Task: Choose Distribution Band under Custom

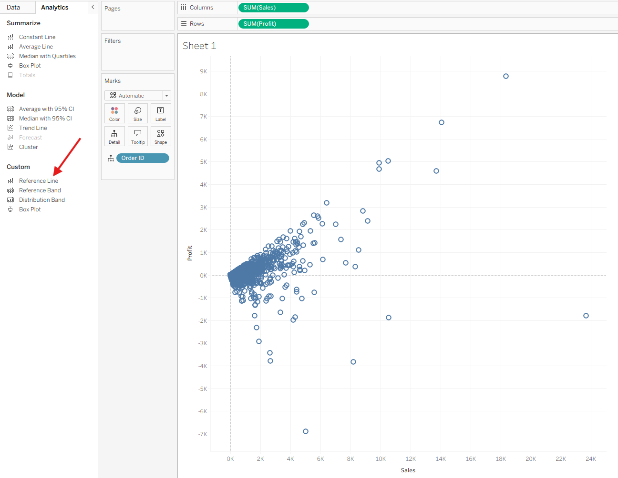Action: [x=42, y=200]
